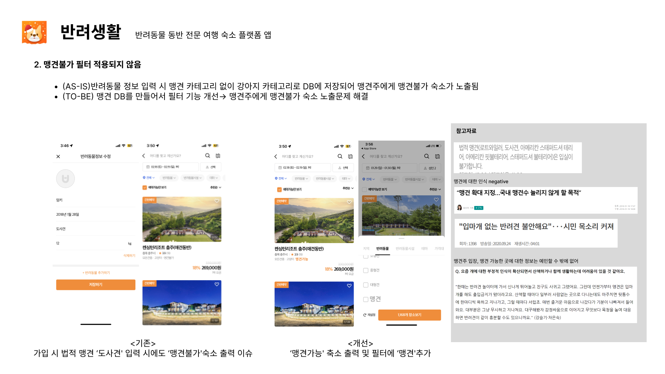Open the 추천순 sort dropdown in the 3:56 screen
Screen dimensions: 665x374
click(x=435, y=189)
